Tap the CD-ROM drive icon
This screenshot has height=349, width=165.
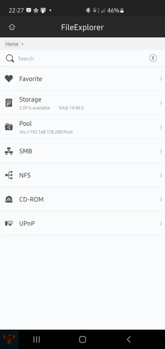[x=9, y=199]
